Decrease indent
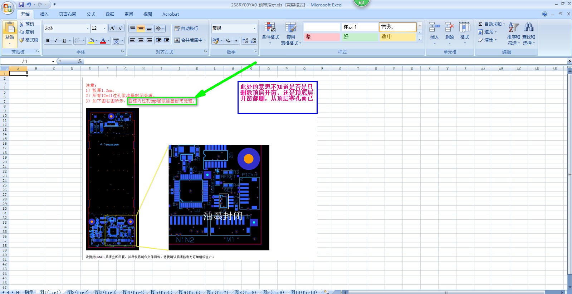This screenshot has height=294, width=572. click(x=158, y=40)
